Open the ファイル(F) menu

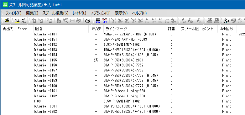(x=13, y=13)
